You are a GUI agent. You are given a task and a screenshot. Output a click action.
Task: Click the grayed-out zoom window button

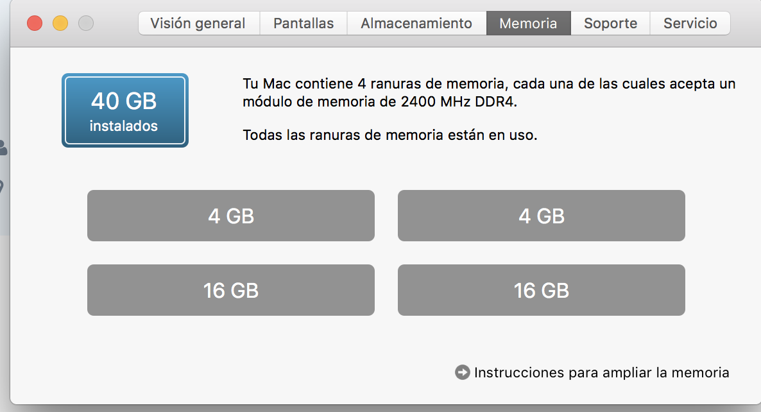(x=86, y=23)
